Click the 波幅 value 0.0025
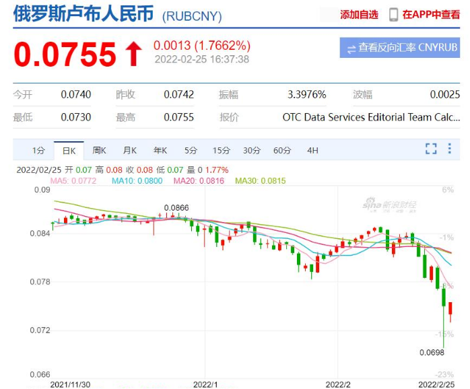This screenshot has width=470, height=389. point(445,95)
